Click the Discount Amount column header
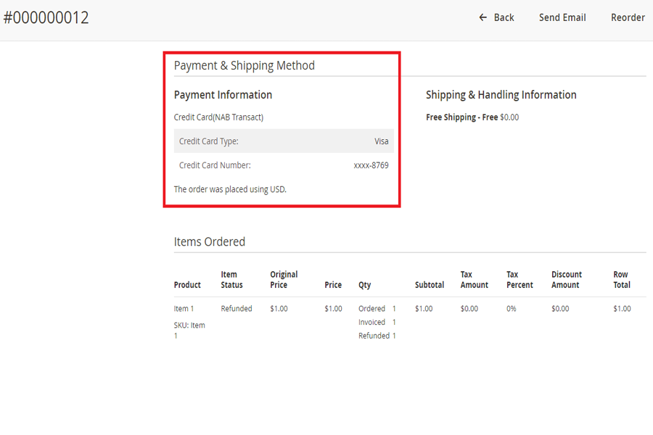 pyautogui.click(x=566, y=280)
